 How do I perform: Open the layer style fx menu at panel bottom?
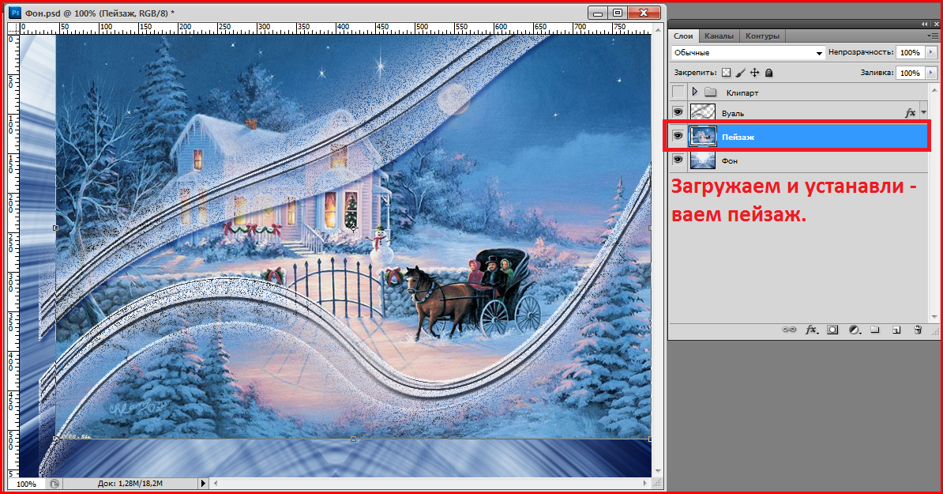(811, 330)
